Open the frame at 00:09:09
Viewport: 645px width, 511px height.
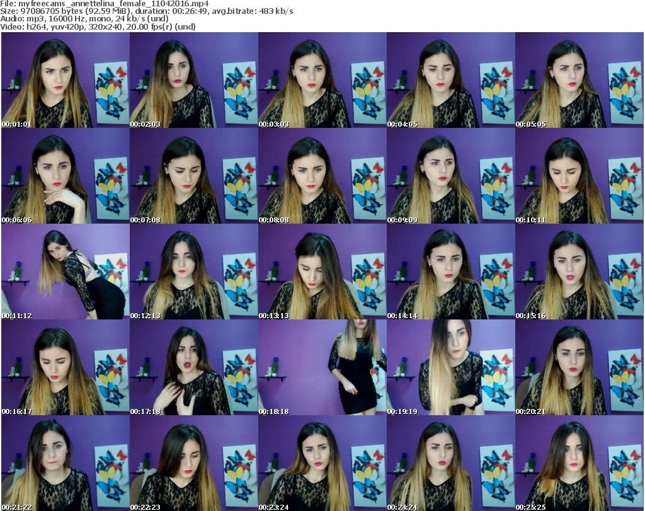(451, 176)
